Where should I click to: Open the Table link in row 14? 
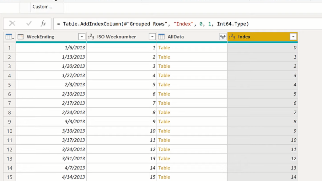pos(164,168)
